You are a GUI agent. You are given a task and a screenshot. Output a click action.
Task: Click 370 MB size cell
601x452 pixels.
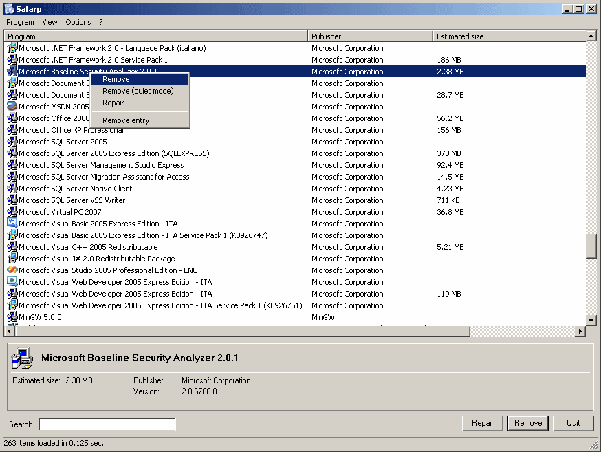pos(449,153)
